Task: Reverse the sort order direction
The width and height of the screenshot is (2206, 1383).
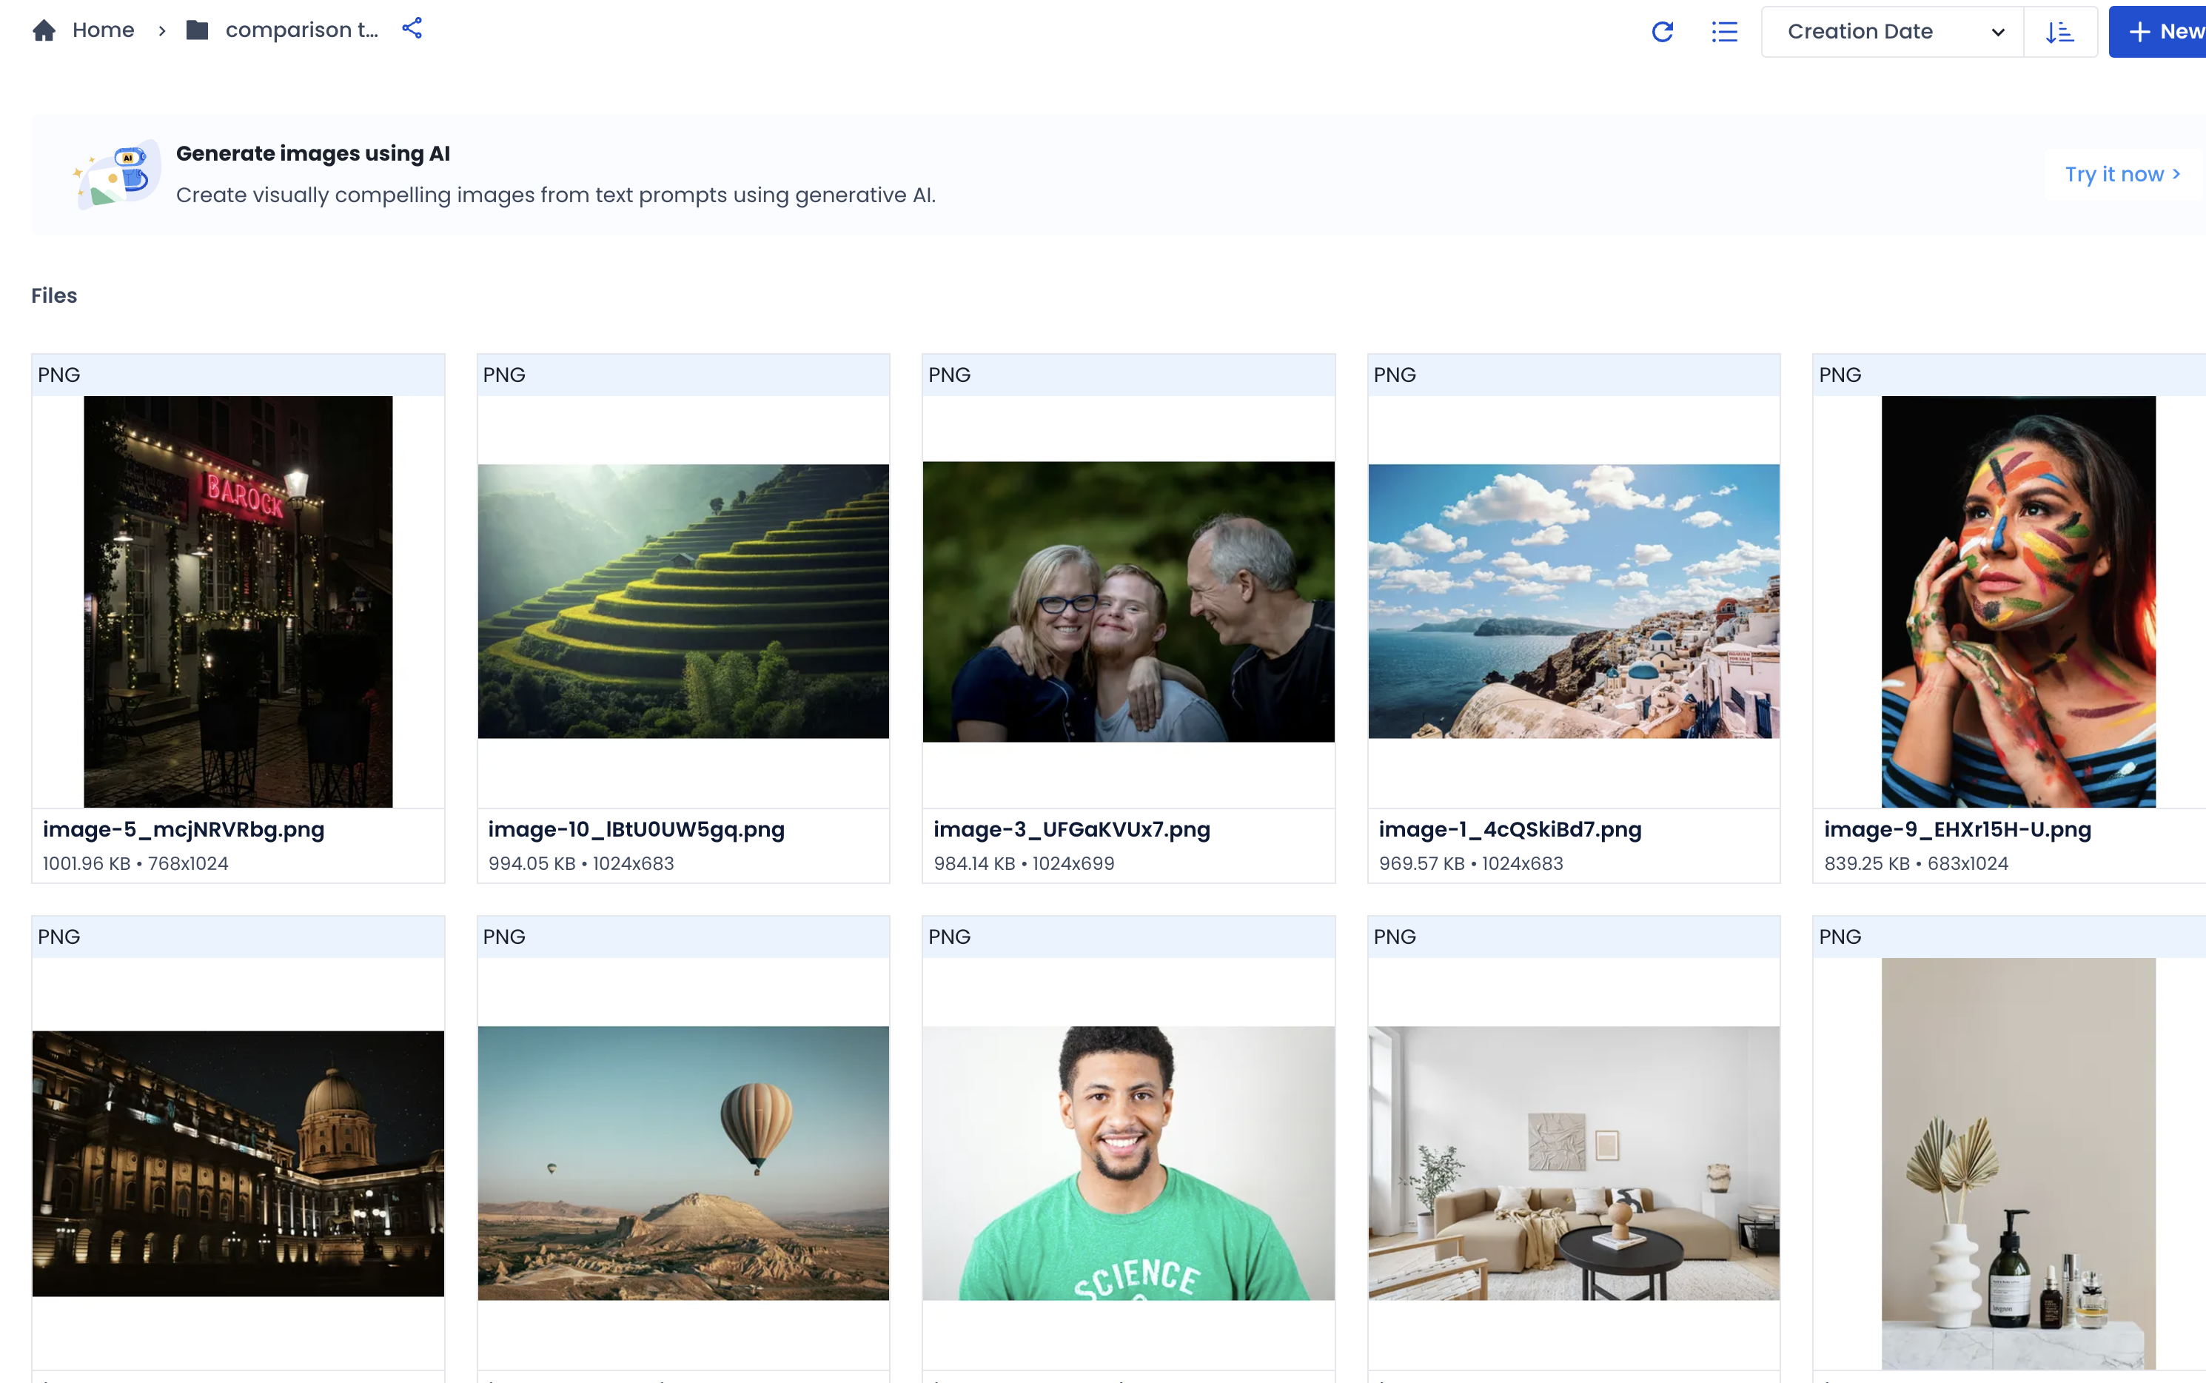Action: coord(2059,31)
